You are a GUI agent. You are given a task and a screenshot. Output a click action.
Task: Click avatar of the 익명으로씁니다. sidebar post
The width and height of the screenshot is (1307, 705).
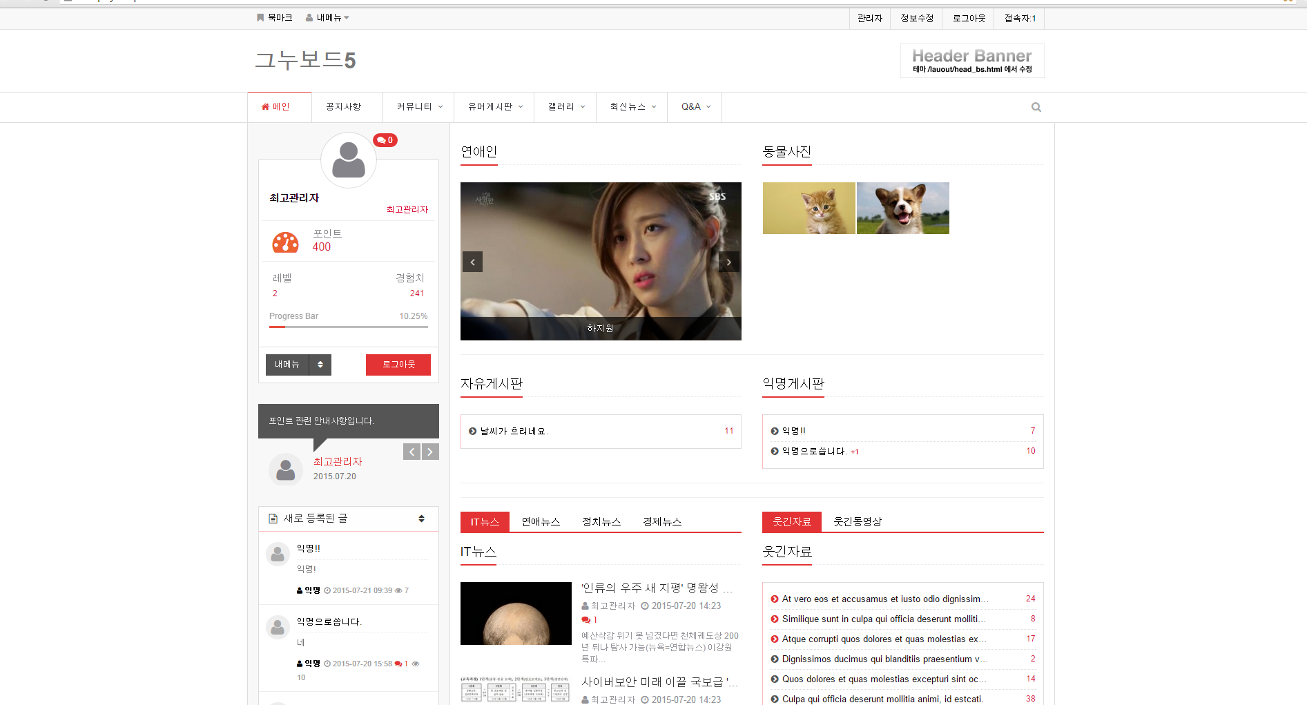[x=278, y=627]
